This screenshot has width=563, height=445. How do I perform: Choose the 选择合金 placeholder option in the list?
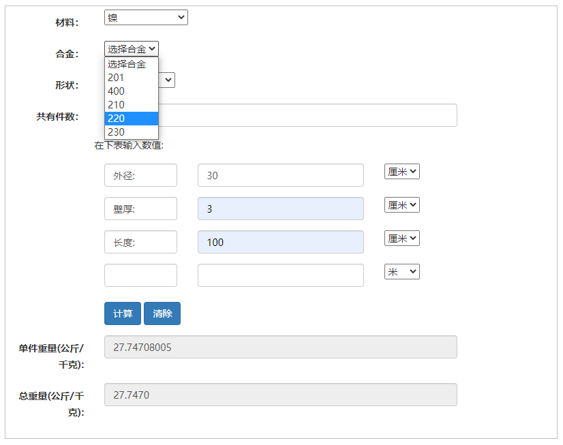coord(132,64)
